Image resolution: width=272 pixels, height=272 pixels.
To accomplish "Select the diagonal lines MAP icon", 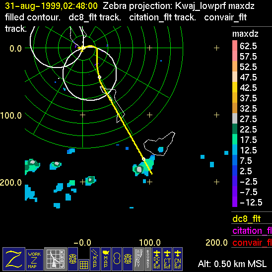I will click(x=95, y=259).
